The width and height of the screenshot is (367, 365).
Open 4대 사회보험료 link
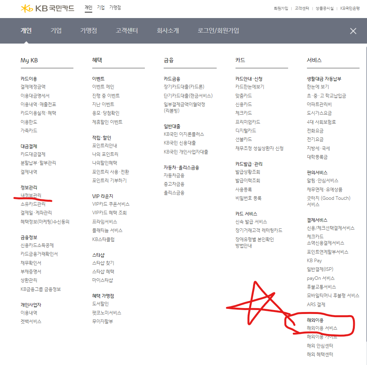click(321, 122)
